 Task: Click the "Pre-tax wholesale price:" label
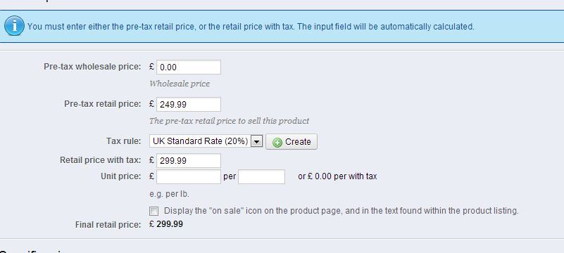[92, 67]
